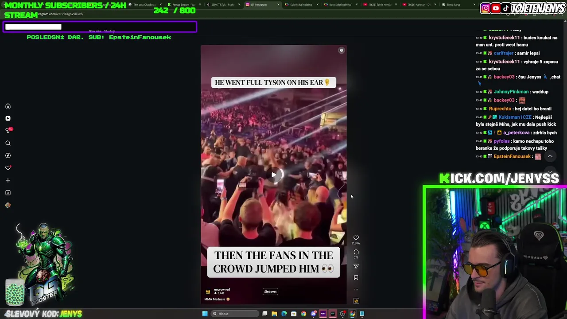Open the Reels icon in sidebar
This screenshot has height=319, width=567.
pyautogui.click(x=8, y=118)
